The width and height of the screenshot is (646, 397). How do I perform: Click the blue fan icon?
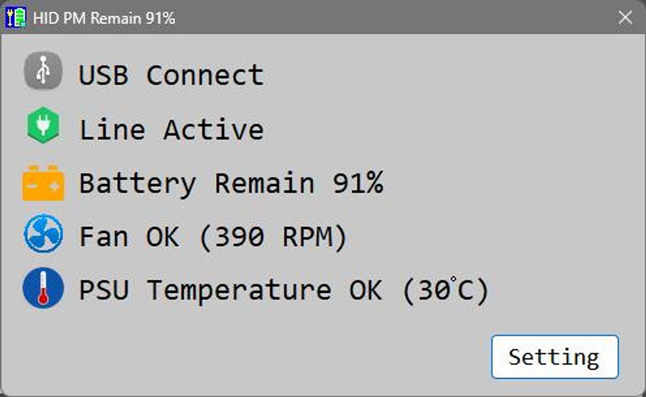click(x=43, y=235)
